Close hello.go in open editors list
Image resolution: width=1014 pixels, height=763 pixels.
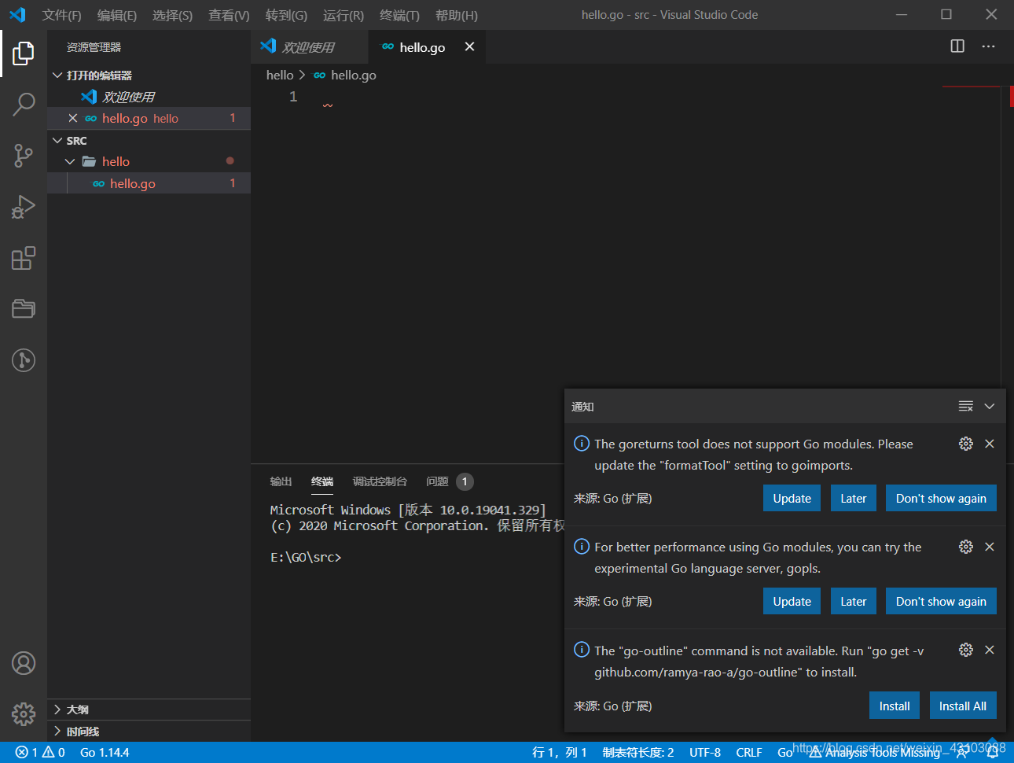tap(72, 118)
